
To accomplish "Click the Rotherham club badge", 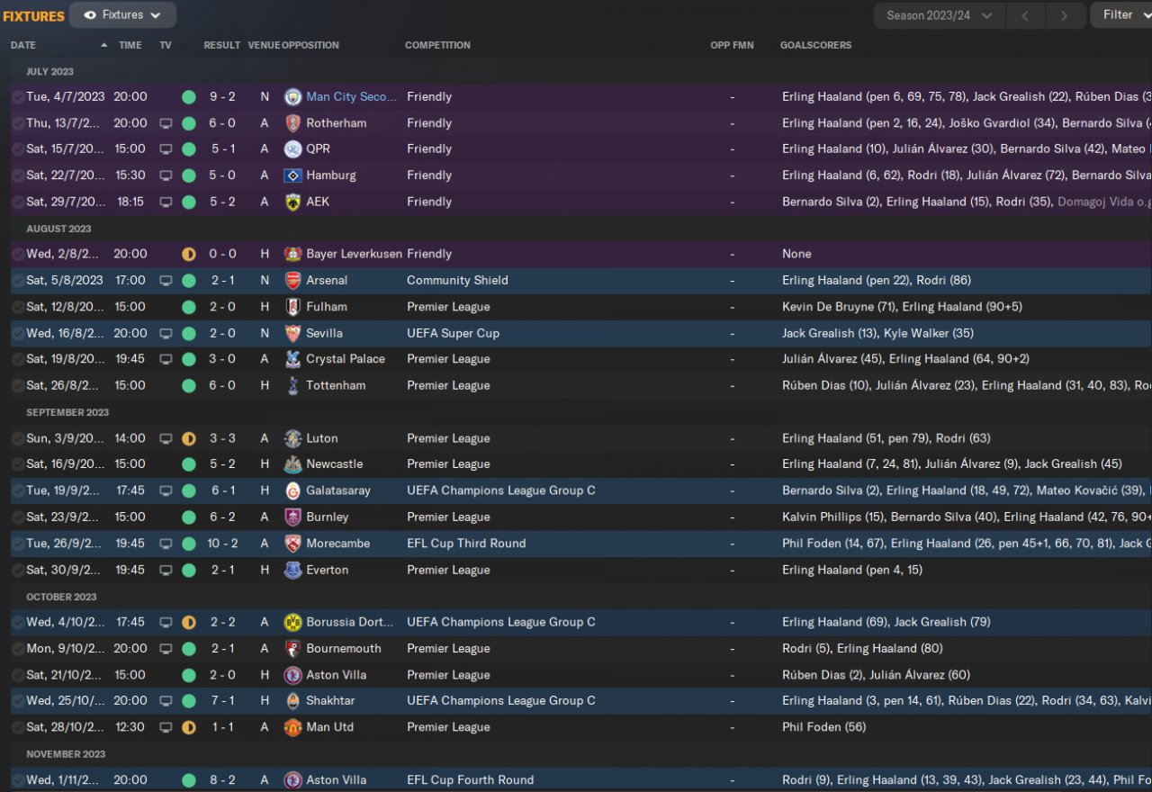I will point(292,123).
